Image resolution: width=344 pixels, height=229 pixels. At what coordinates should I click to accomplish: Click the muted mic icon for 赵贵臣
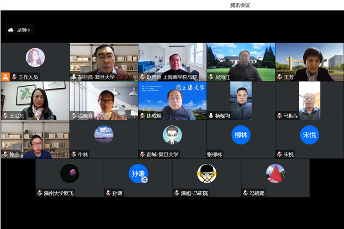click(x=143, y=77)
